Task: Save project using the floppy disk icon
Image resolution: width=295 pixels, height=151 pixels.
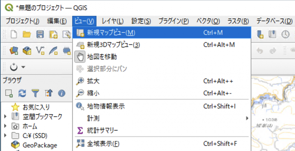Action: [40, 34]
